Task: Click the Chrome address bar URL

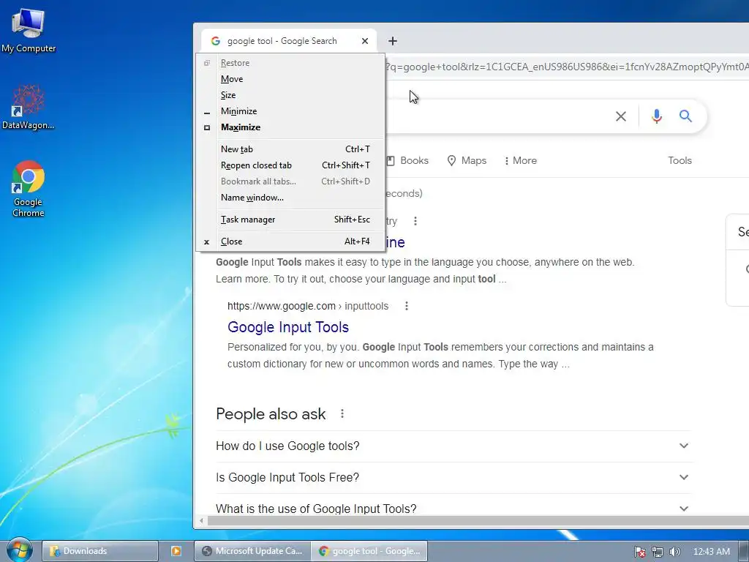Action: (x=567, y=67)
